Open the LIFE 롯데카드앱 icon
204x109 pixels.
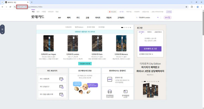tap(110, 79)
